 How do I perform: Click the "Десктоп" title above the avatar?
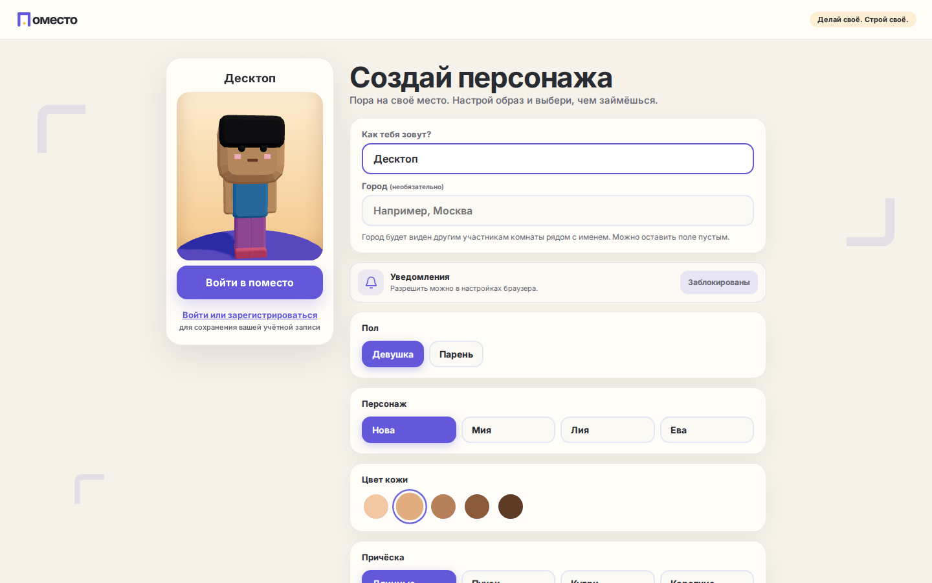tap(250, 78)
